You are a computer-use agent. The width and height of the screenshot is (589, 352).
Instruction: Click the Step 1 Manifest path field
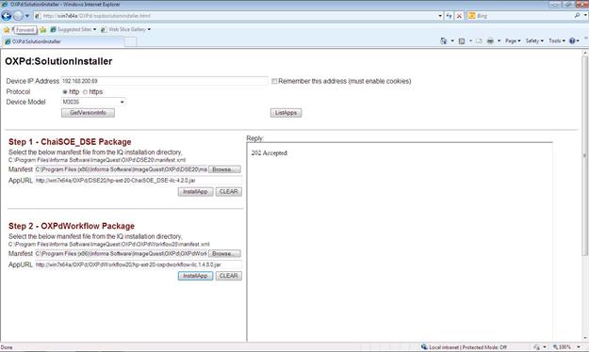click(x=121, y=169)
